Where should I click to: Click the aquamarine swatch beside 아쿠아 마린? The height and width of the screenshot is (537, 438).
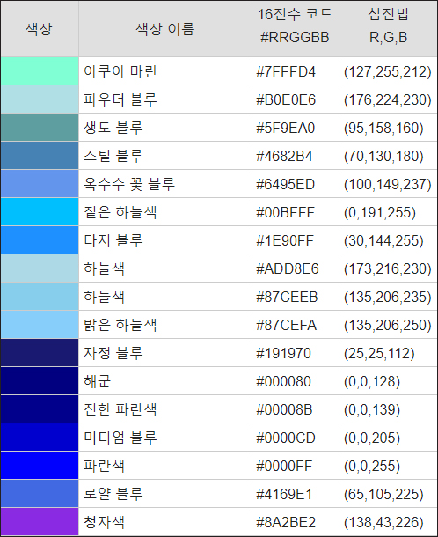coord(40,71)
